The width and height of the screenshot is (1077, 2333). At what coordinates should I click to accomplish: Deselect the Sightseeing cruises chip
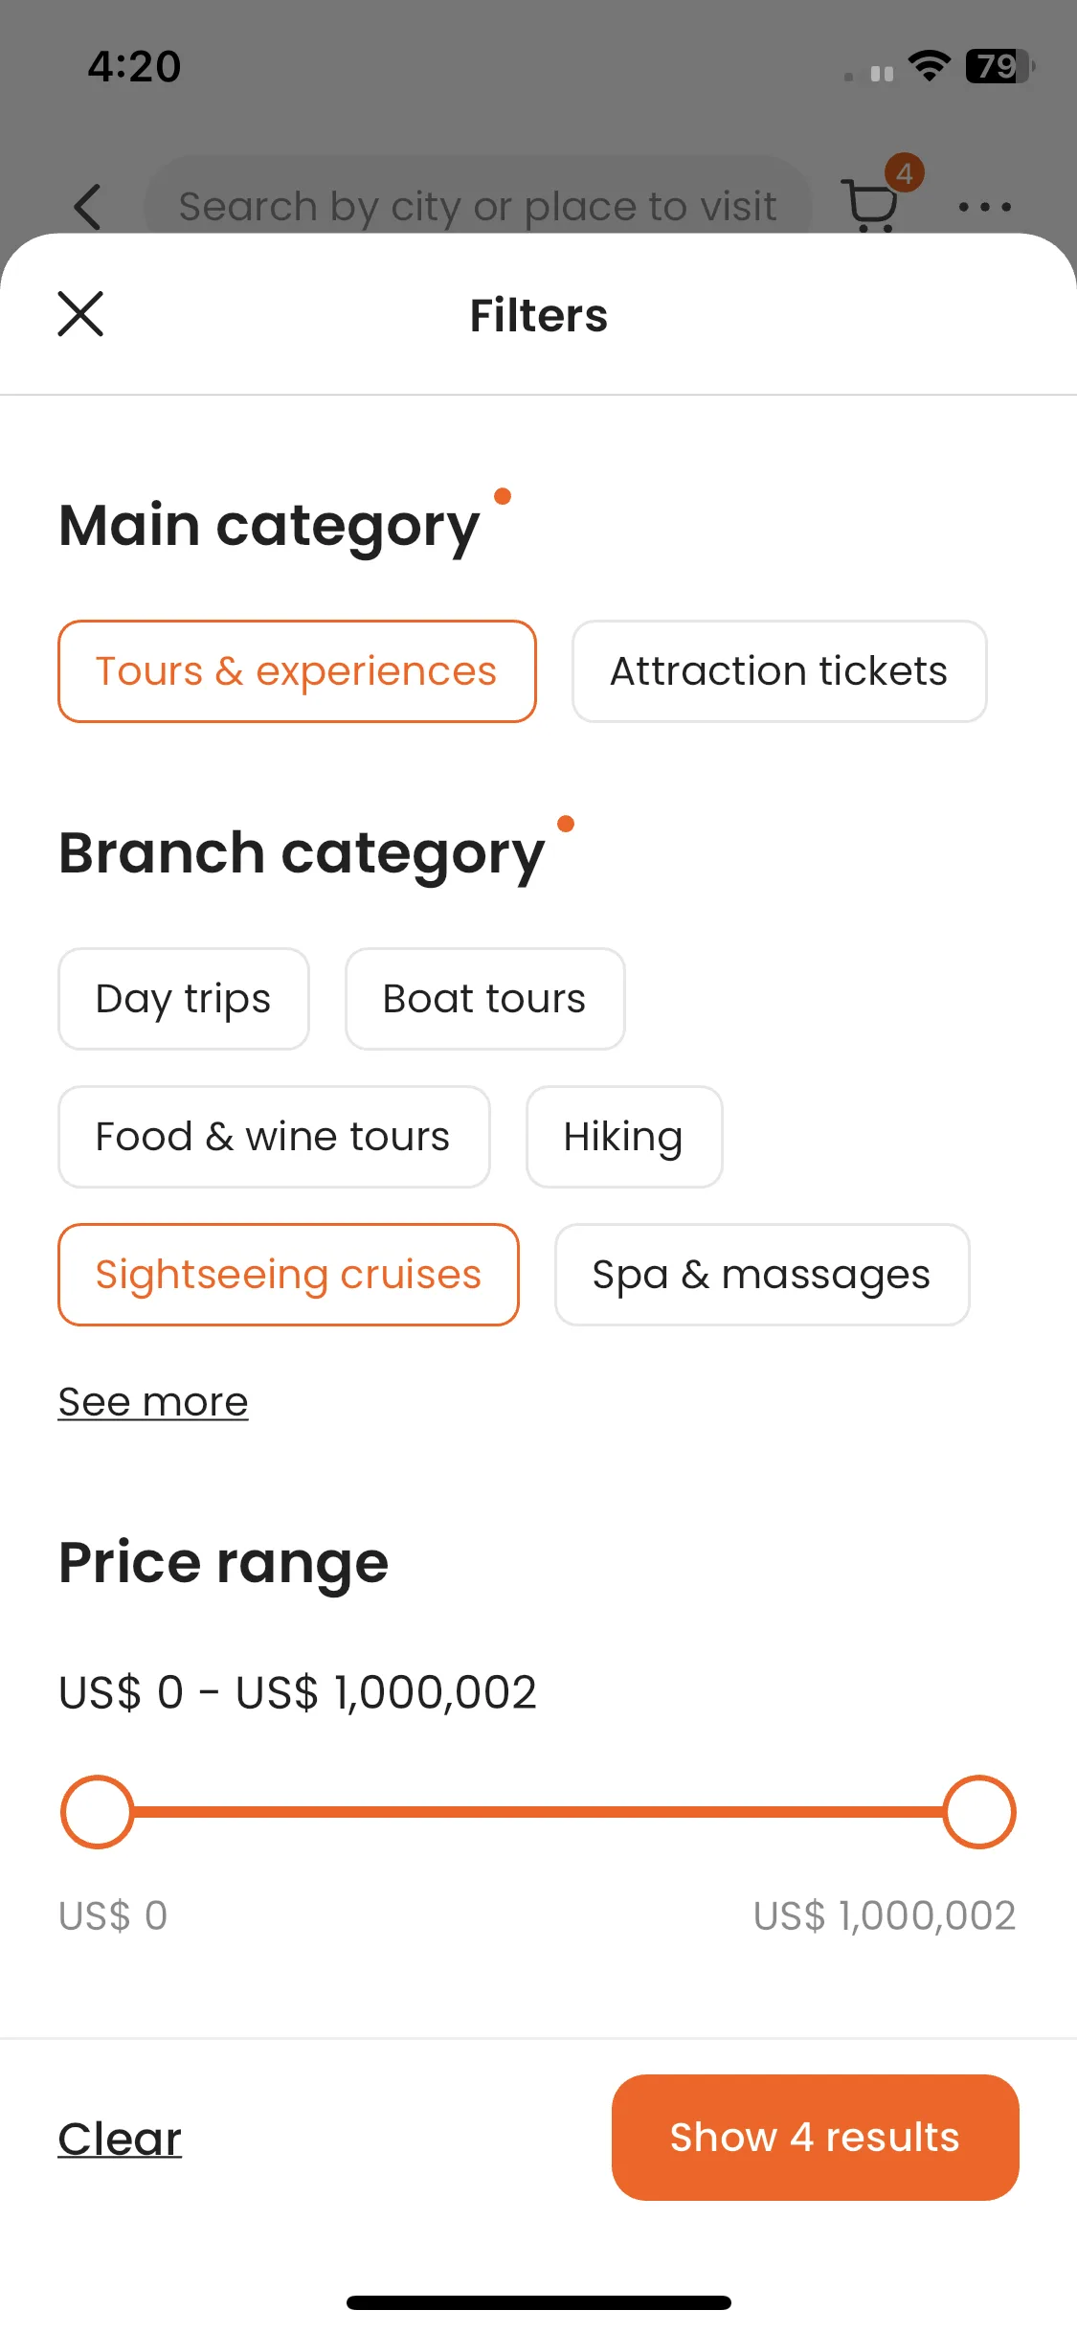pos(288,1275)
